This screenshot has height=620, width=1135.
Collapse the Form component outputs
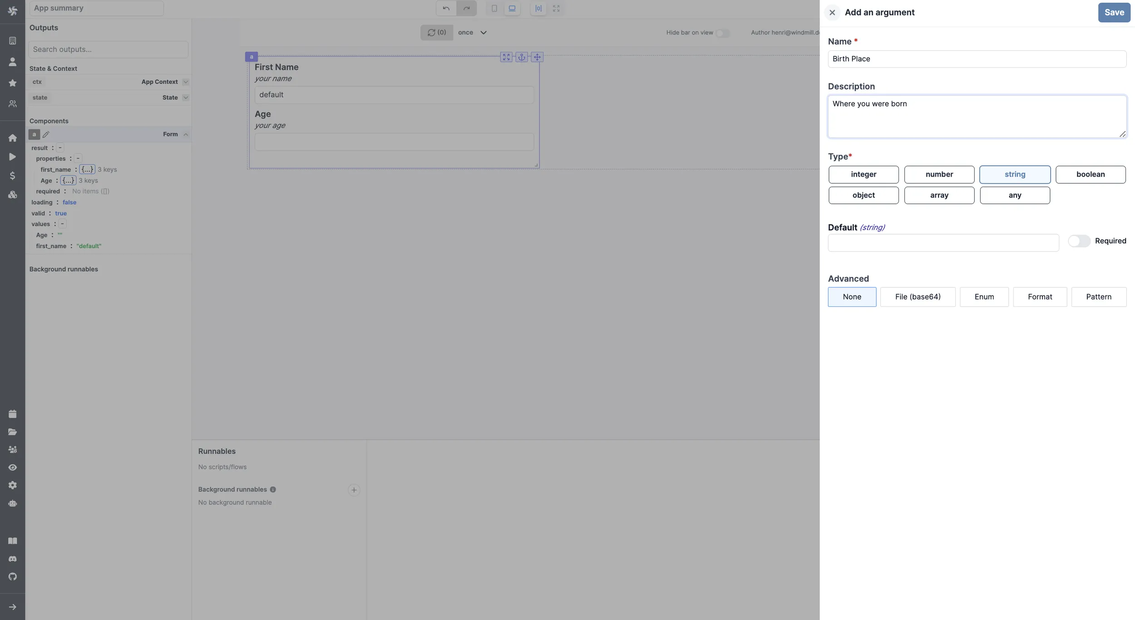point(186,134)
